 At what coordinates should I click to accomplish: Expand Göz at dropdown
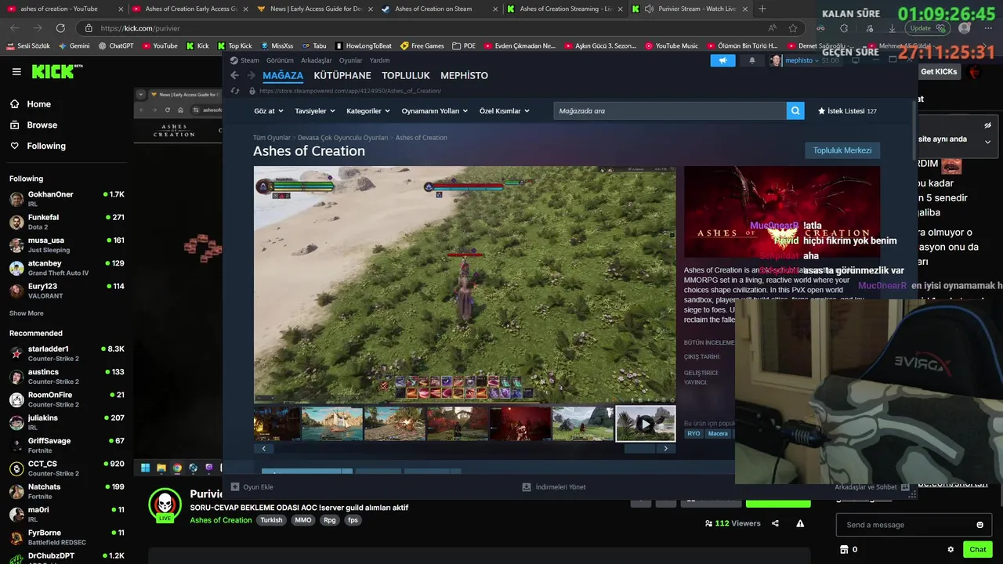[x=268, y=111]
